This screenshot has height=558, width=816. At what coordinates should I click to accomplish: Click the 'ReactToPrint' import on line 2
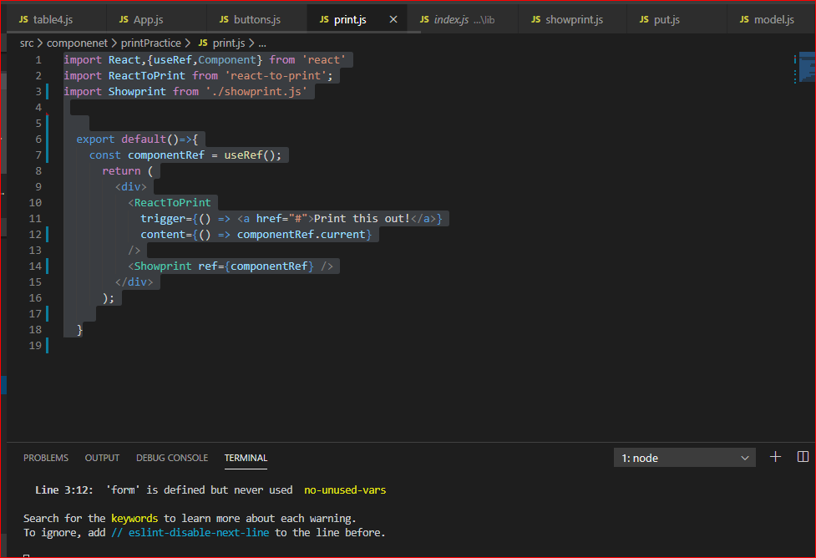coord(147,75)
